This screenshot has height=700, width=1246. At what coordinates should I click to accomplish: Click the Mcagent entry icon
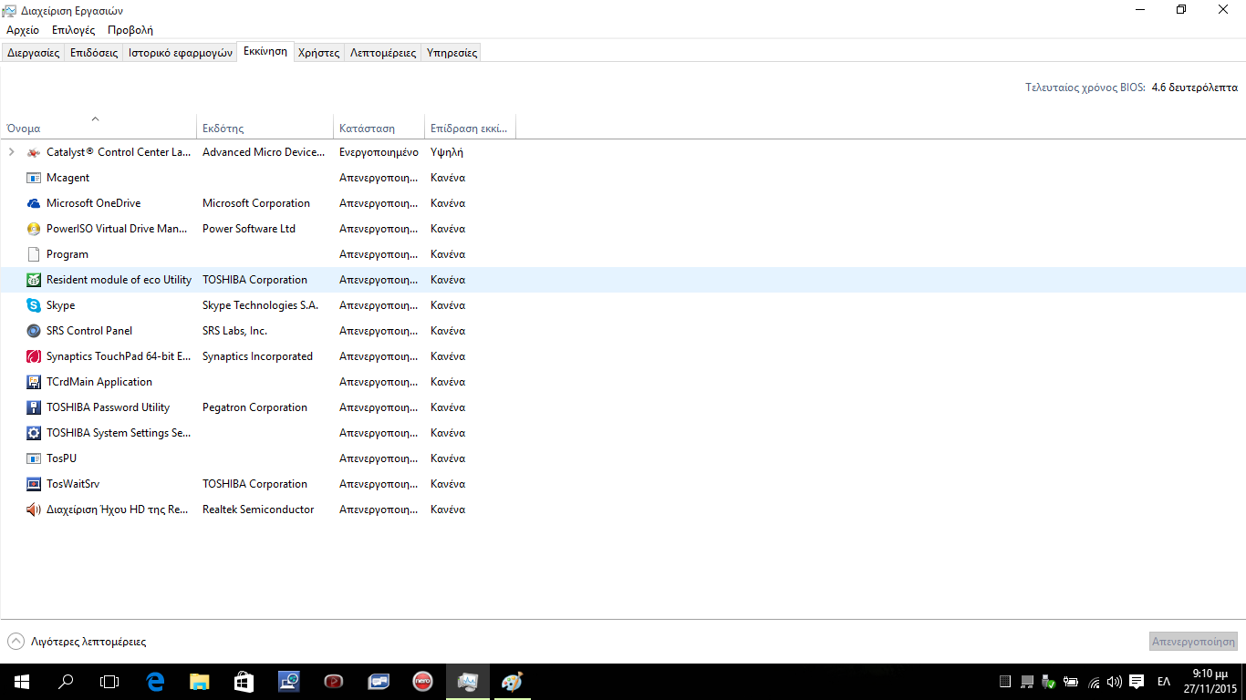34,178
